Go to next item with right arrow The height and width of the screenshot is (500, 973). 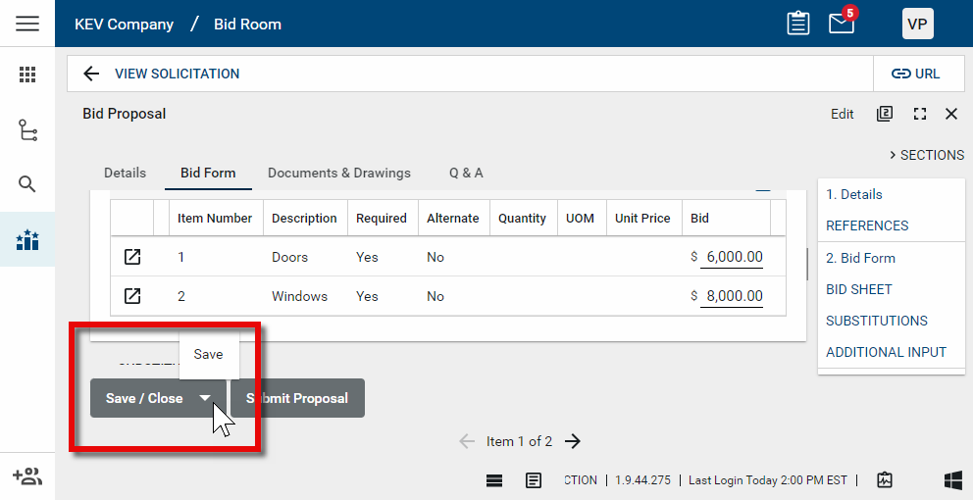pyautogui.click(x=574, y=441)
